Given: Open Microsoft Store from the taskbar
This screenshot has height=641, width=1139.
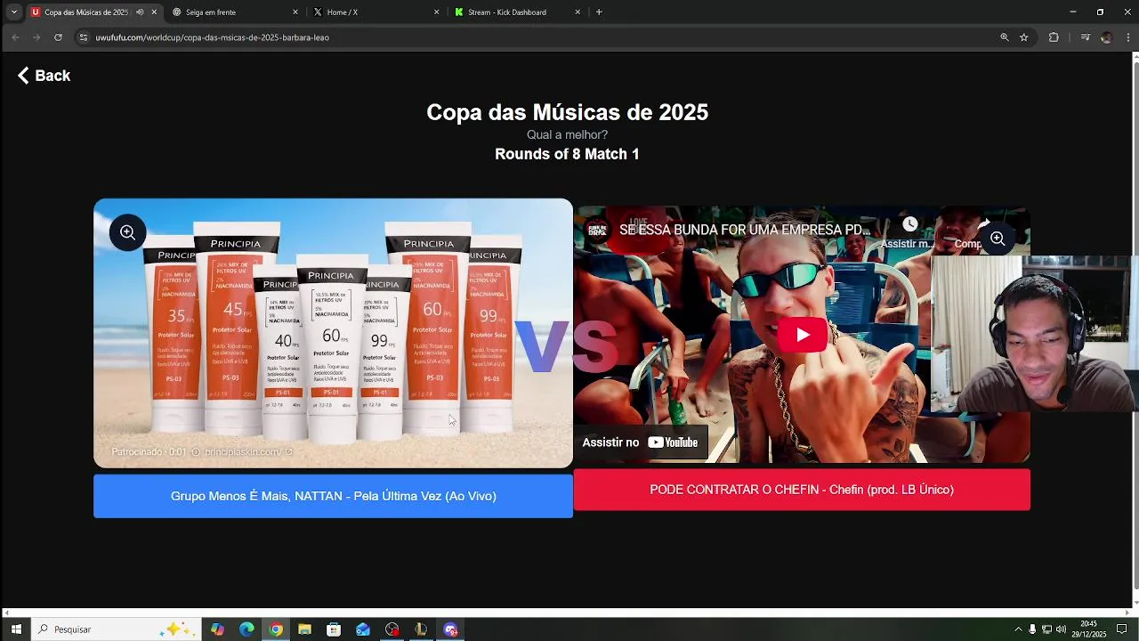Looking at the screenshot, I should click(334, 629).
